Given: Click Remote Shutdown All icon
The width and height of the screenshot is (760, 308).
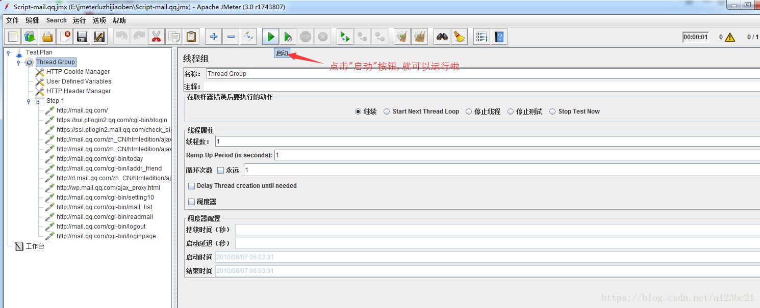Looking at the screenshot, I should [x=380, y=37].
